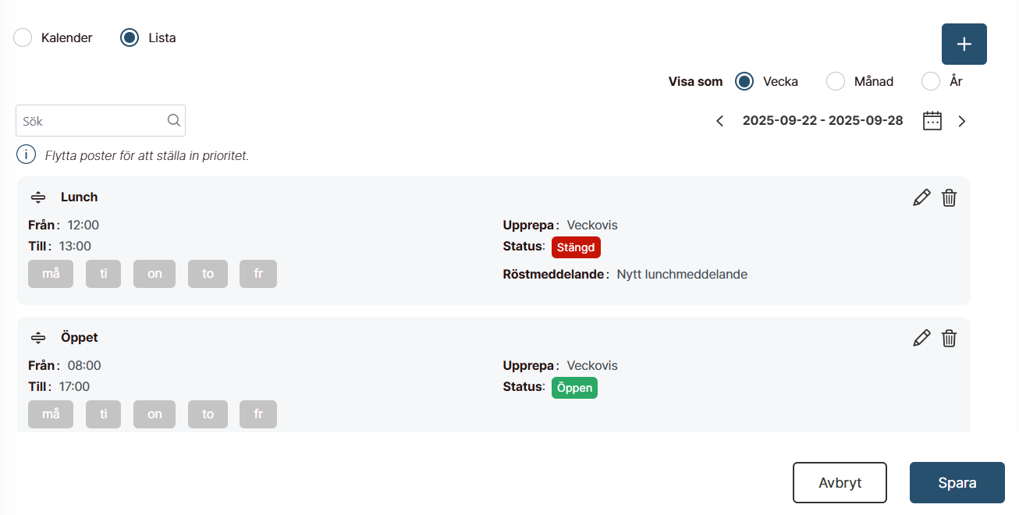Edit the Öppet entry with pencil icon
Viewport: 1019px width, 515px height.
[x=921, y=338]
